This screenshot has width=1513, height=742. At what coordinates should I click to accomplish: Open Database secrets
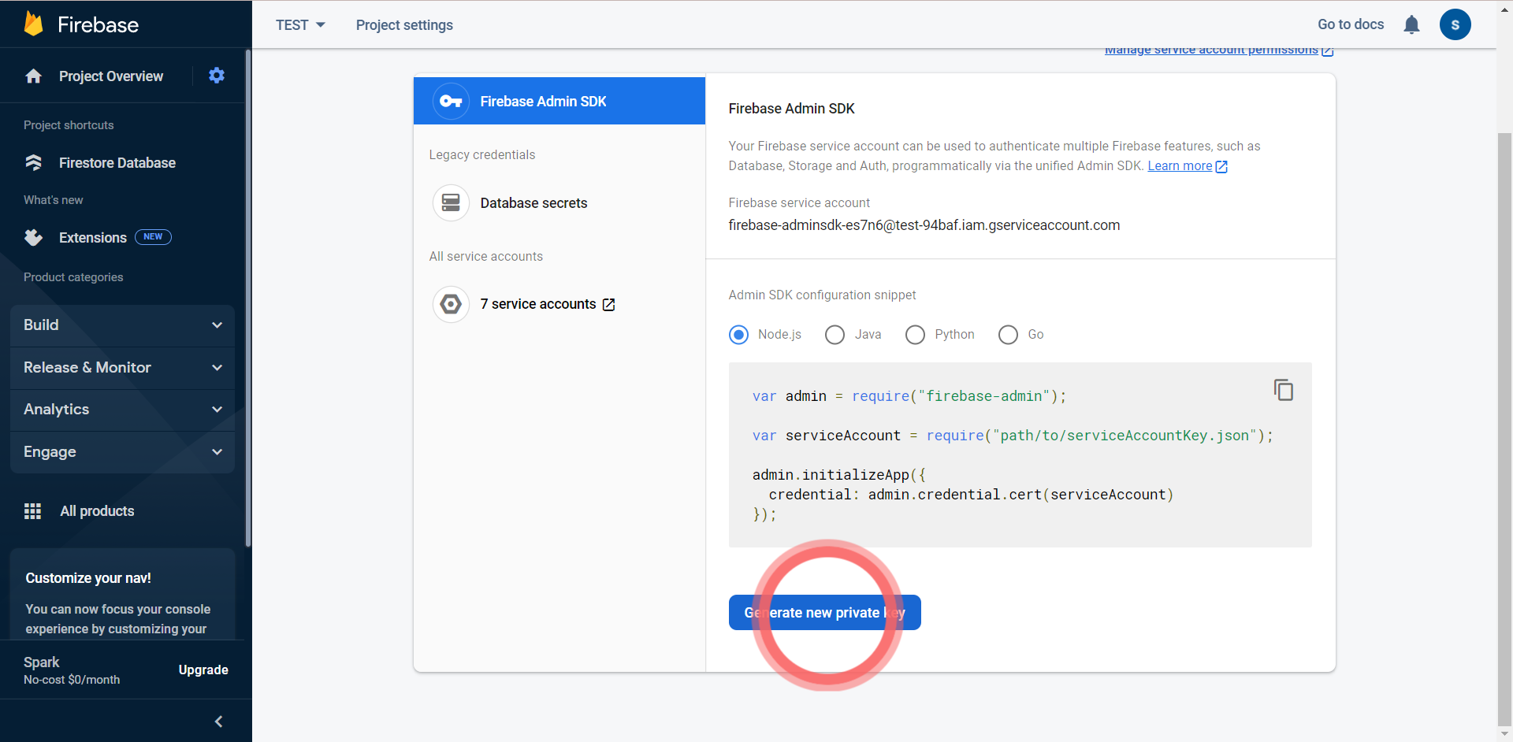[533, 203]
